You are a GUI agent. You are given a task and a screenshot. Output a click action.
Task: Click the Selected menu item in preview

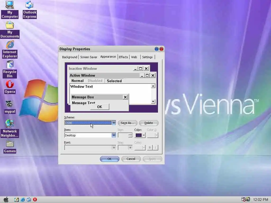pyautogui.click(x=114, y=81)
